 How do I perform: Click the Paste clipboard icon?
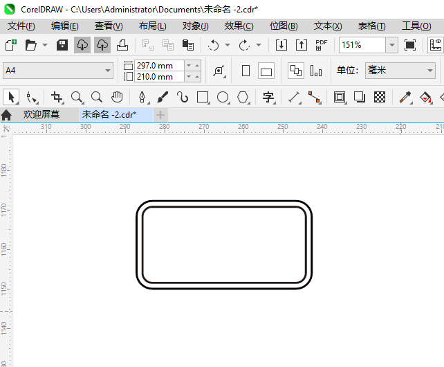(187, 45)
